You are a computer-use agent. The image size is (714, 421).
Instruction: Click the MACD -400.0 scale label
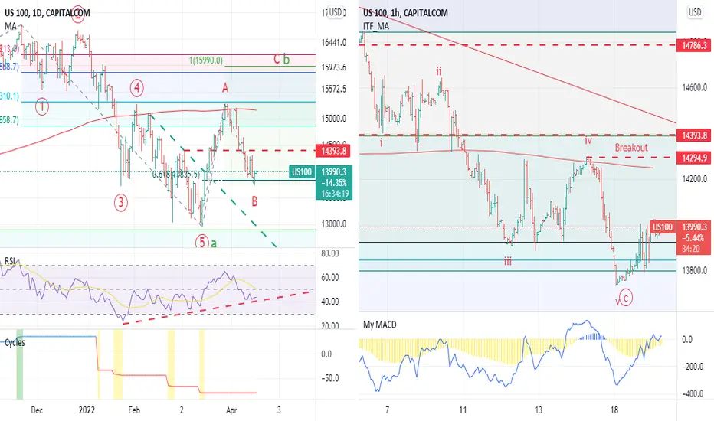tap(694, 394)
